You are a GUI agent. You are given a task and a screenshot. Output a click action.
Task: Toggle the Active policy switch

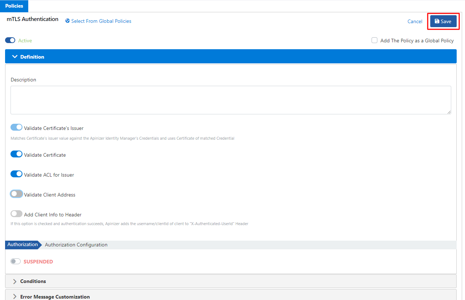point(10,41)
